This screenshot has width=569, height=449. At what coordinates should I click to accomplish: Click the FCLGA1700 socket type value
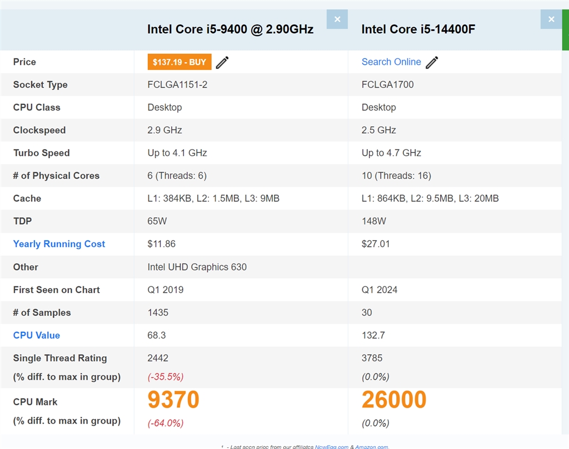tap(387, 85)
